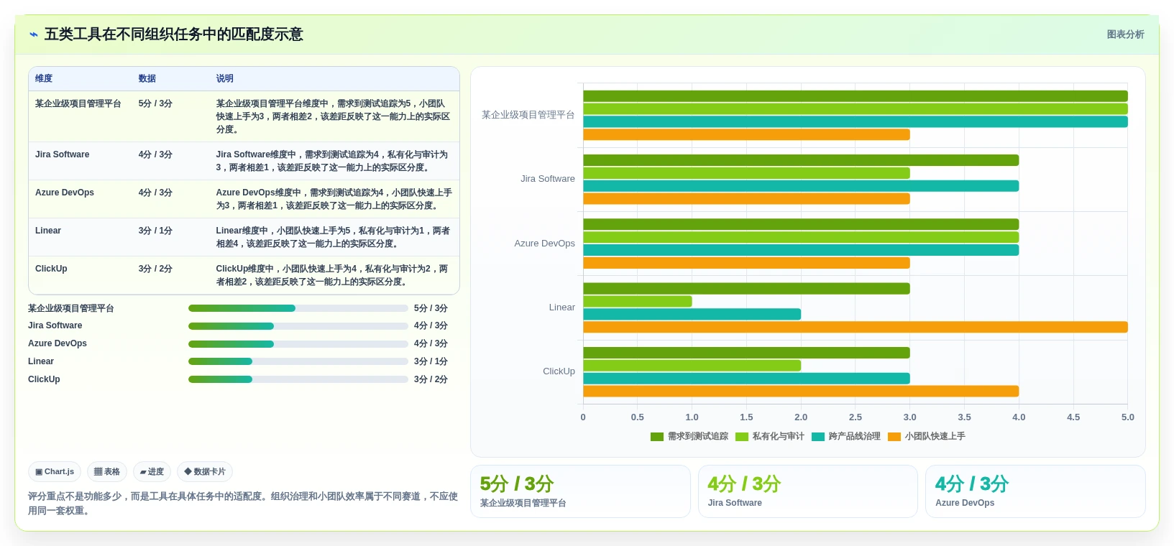Click the footnote paragraph about 评分重点
This screenshot has height=546, width=1174.
pyautogui.click(x=243, y=504)
